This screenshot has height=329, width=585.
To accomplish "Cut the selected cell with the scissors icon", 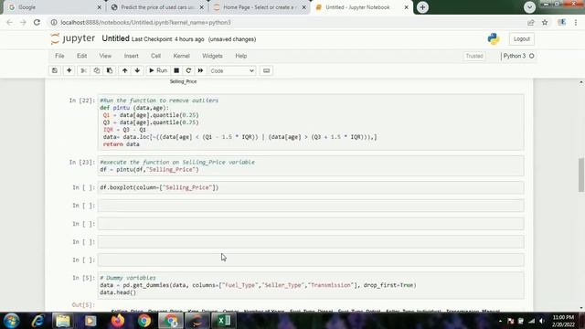I will [x=83, y=70].
